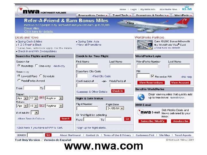Image resolution: width=207 pixels, height=155 pixels.
Task: Click the NWA E-mail logo
Action: 148,112
